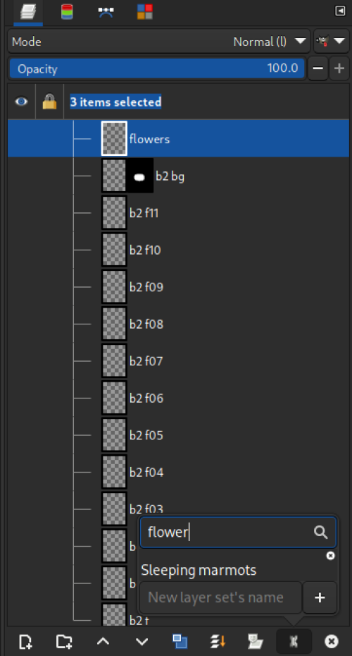Viewport: 352px width, 656px height.
Task: Raise the layer with up arrow
Action: (x=103, y=641)
